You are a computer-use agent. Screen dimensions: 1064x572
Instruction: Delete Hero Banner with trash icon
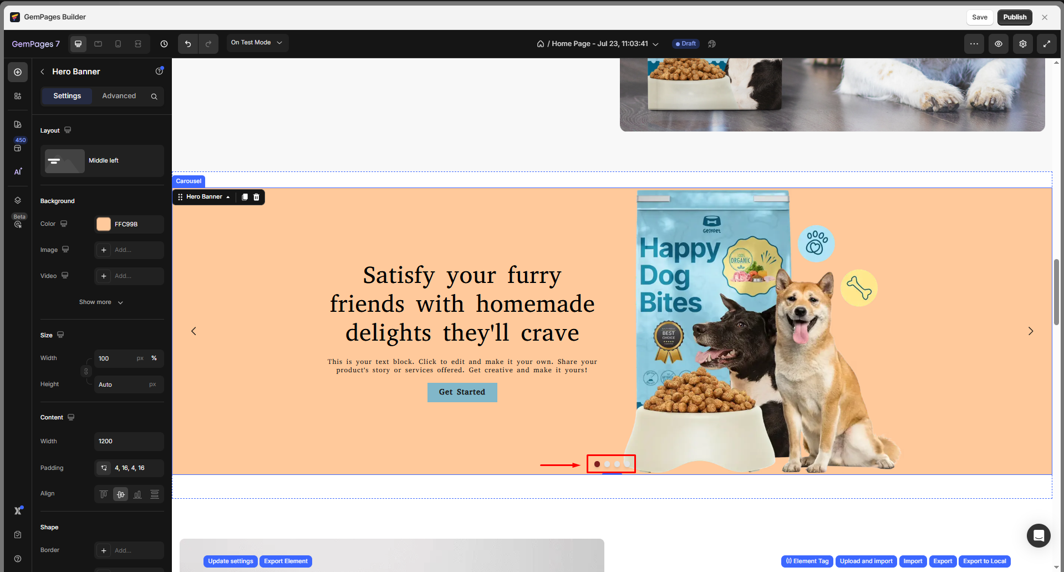point(256,197)
